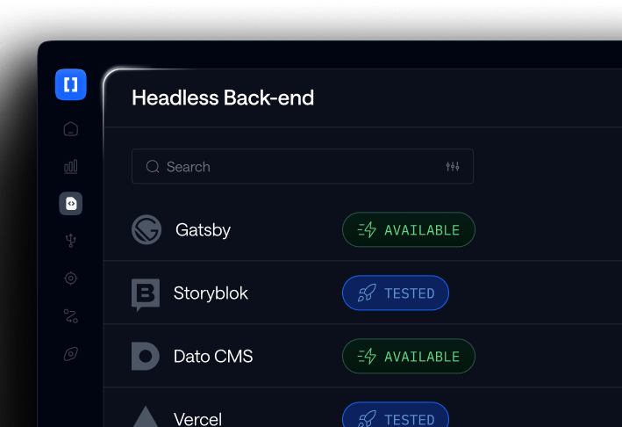Click the Storyblok logo thumbnail

(x=146, y=294)
